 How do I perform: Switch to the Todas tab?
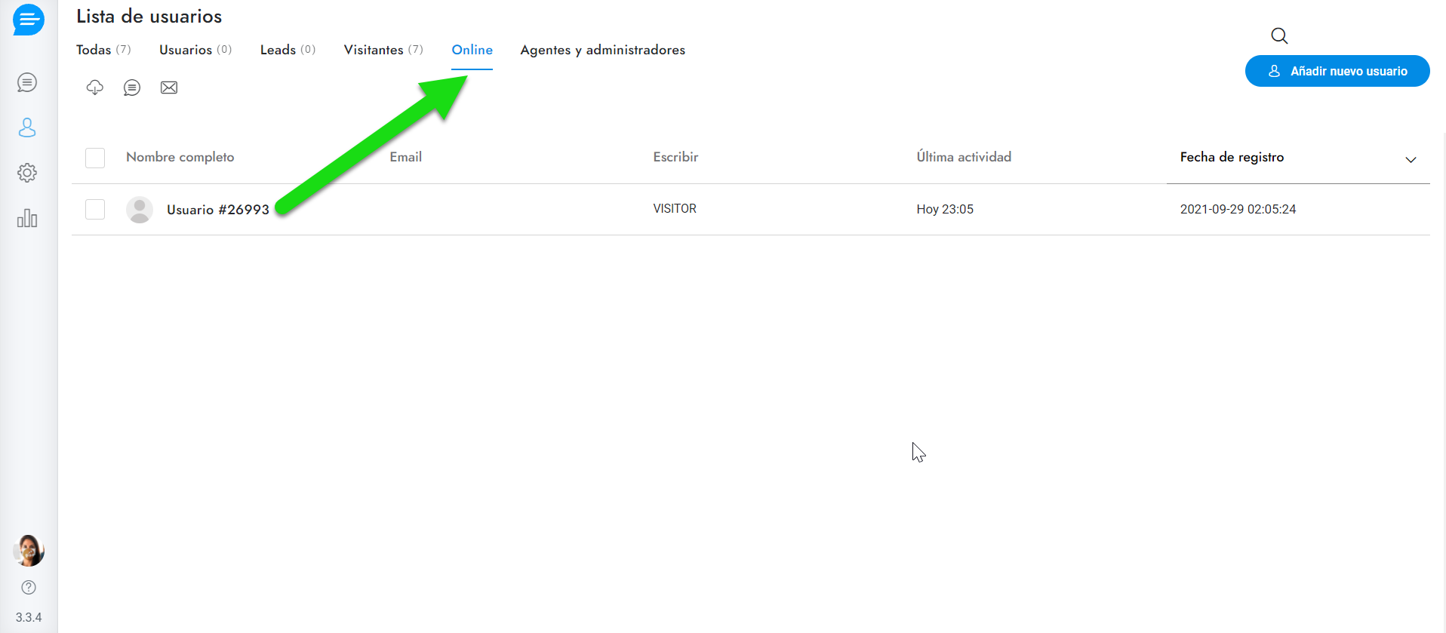[x=103, y=50]
